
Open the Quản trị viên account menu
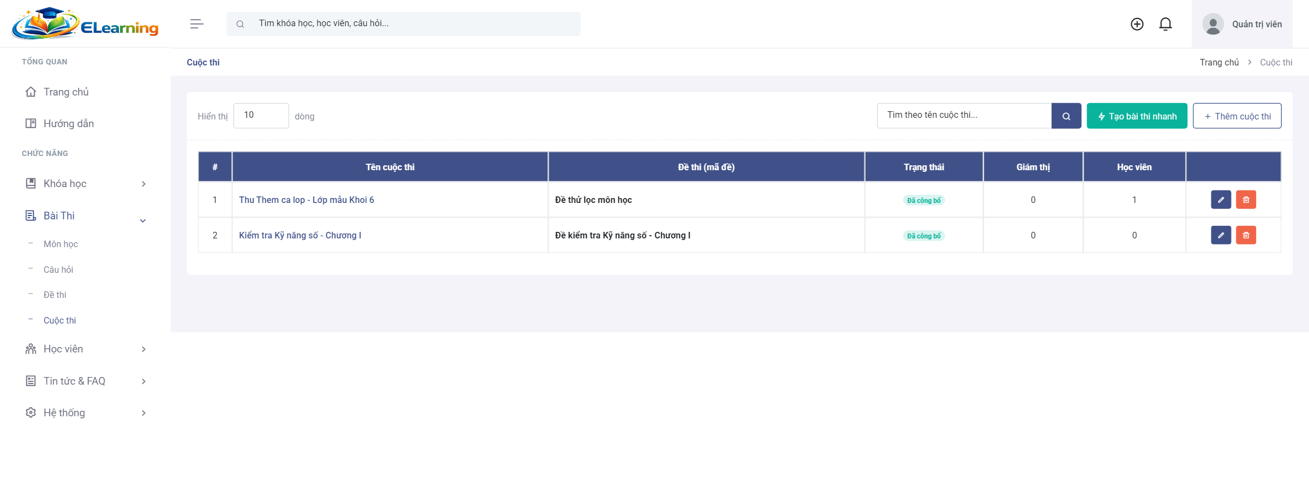tap(1242, 24)
